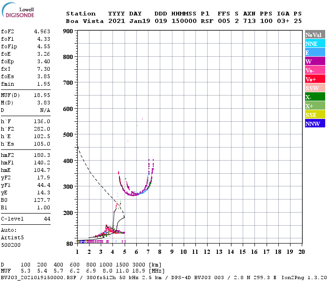
Task: Click the 500 km axis label
Action: [x=68, y=135]
